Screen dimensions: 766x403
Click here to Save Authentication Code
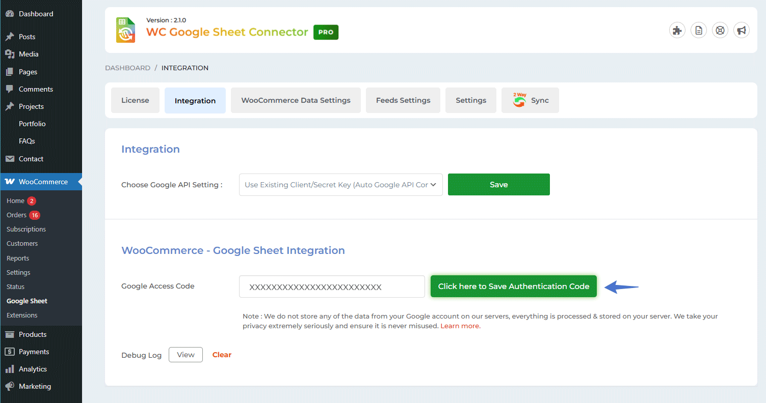513,286
